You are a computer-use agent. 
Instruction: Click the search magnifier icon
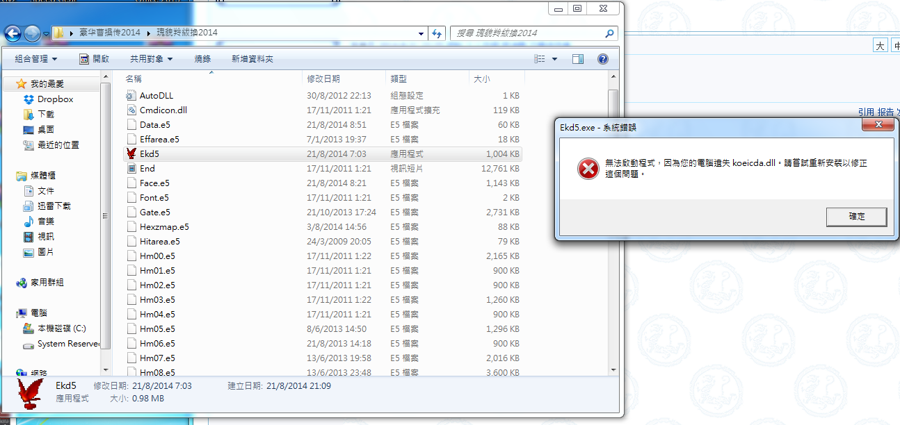[x=609, y=33]
